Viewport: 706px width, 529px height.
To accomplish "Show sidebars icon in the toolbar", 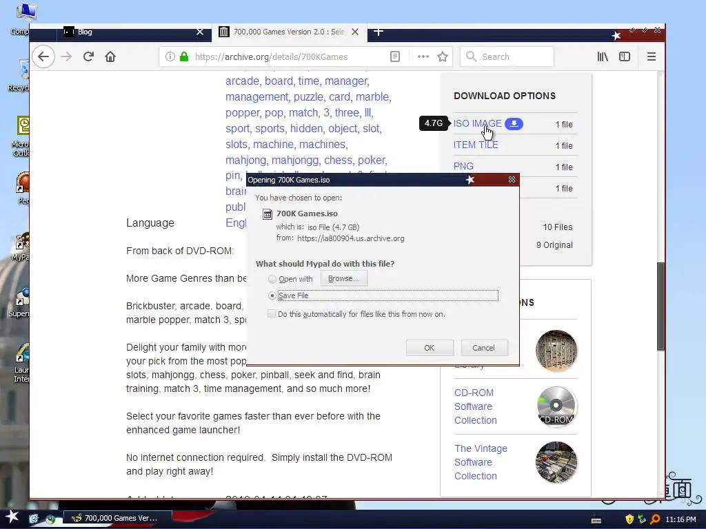I will click(x=625, y=56).
